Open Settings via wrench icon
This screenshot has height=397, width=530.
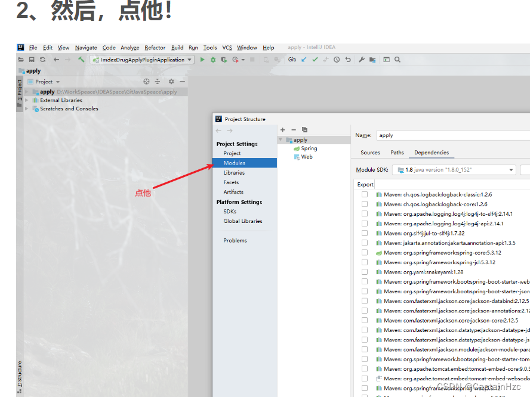click(362, 60)
